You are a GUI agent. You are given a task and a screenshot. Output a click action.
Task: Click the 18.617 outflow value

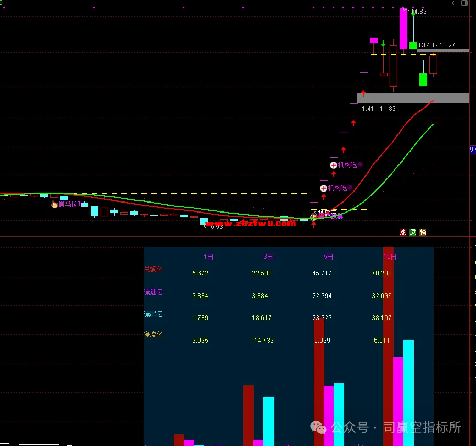click(x=262, y=318)
